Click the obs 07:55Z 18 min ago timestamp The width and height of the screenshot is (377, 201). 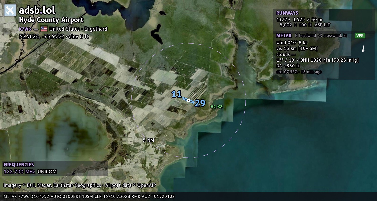pyautogui.click(x=299, y=72)
